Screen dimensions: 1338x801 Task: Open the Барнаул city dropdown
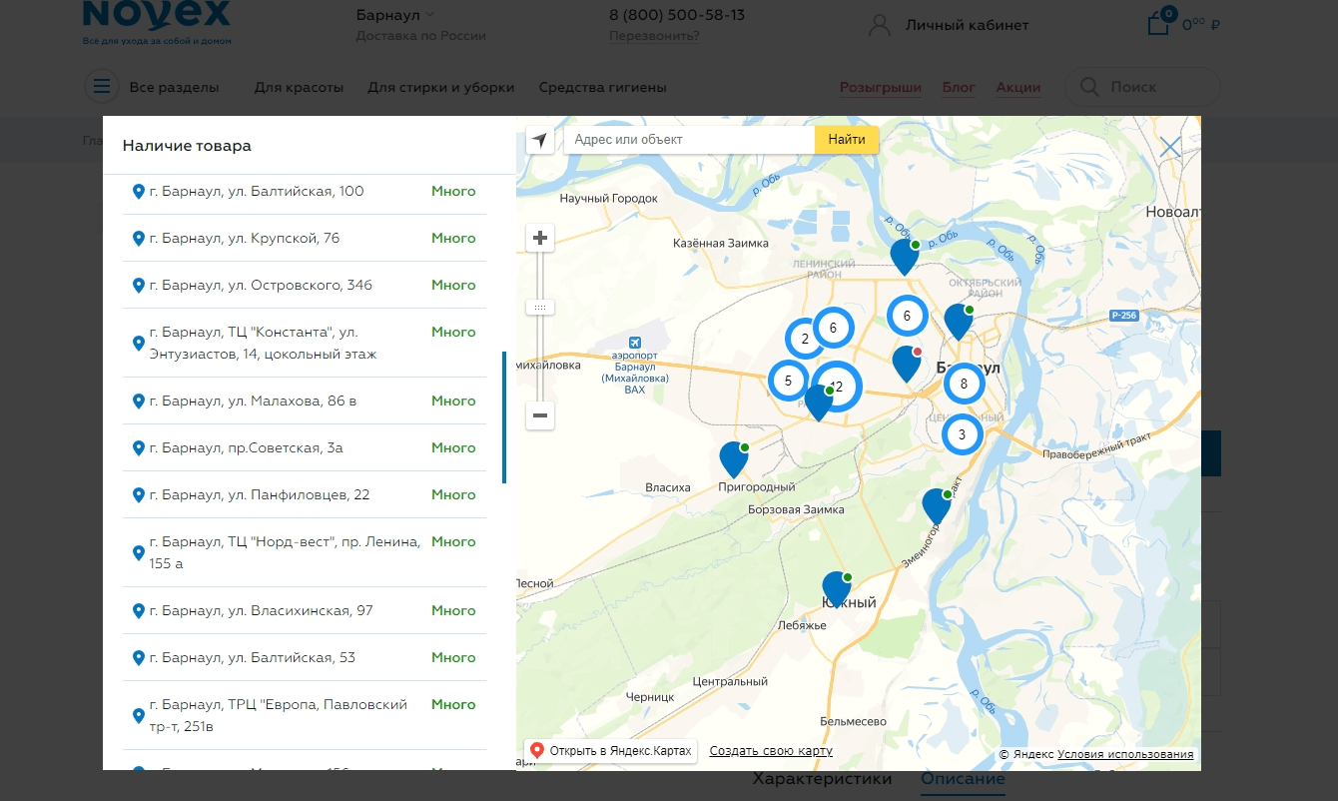tap(395, 15)
